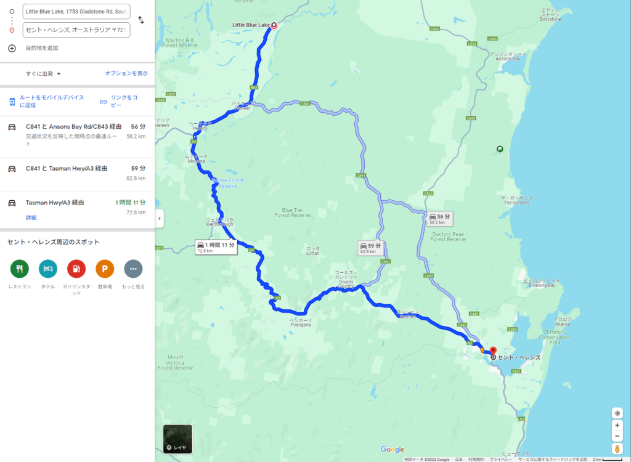Select the Hotels nearby category icon
Viewport: 631px width, 462px height.
tap(48, 269)
